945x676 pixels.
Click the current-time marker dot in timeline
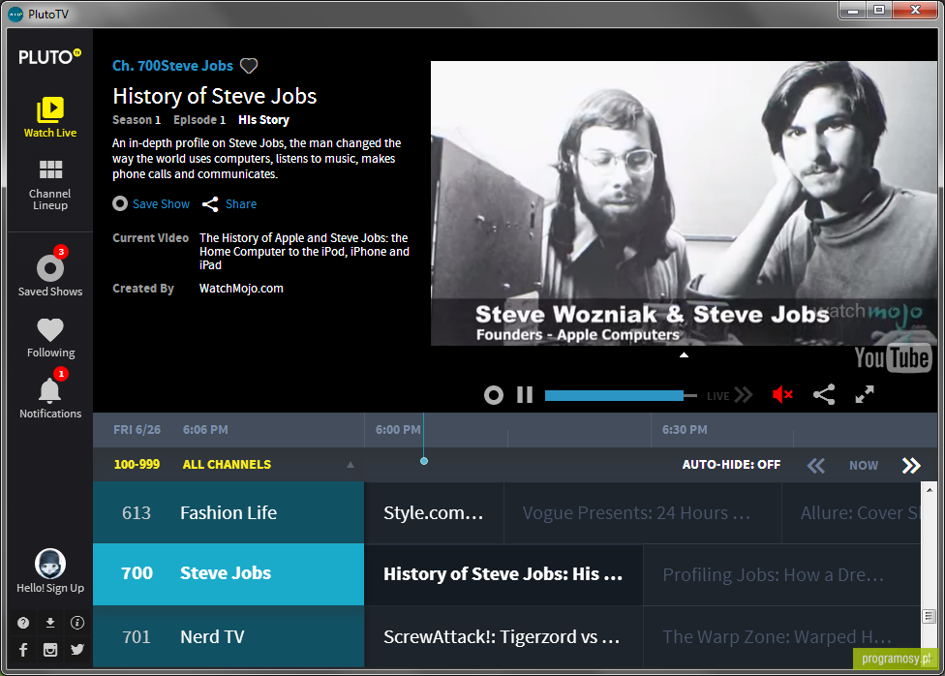424,461
